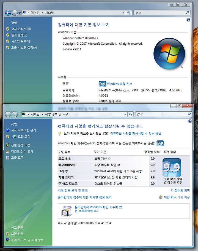Screen dimensions: 198x251
Task: Minimize the System window
Action: tap(172, 4)
